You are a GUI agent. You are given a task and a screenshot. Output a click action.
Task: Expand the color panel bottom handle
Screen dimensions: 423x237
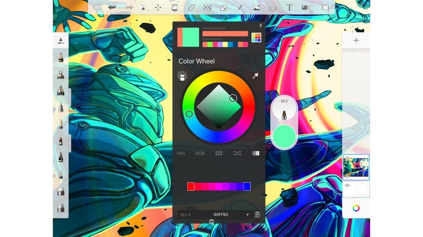point(211,222)
